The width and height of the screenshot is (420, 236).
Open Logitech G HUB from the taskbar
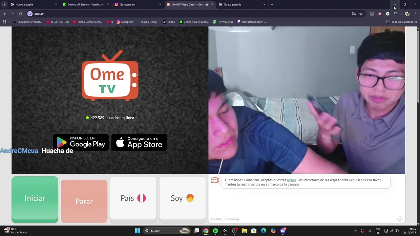[225, 231]
